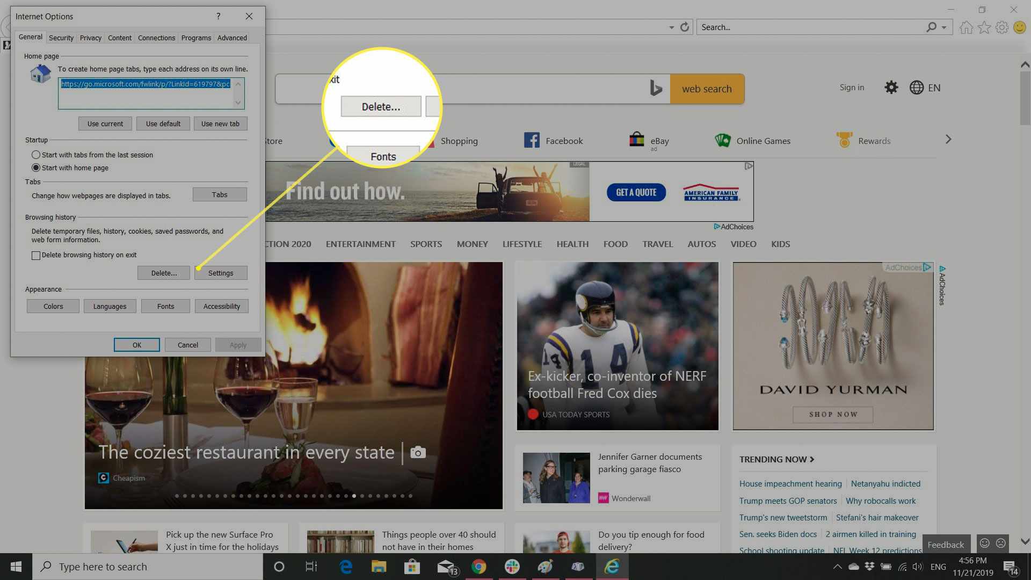The width and height of the screenshot is (1031, 580).
Task: Select 'Start with home page' radio button
Action: (x=35, y=167)
